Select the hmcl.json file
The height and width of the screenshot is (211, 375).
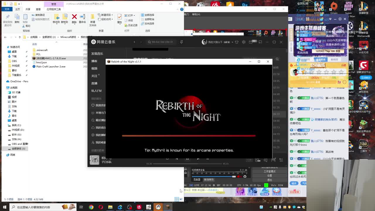[42, 62]
